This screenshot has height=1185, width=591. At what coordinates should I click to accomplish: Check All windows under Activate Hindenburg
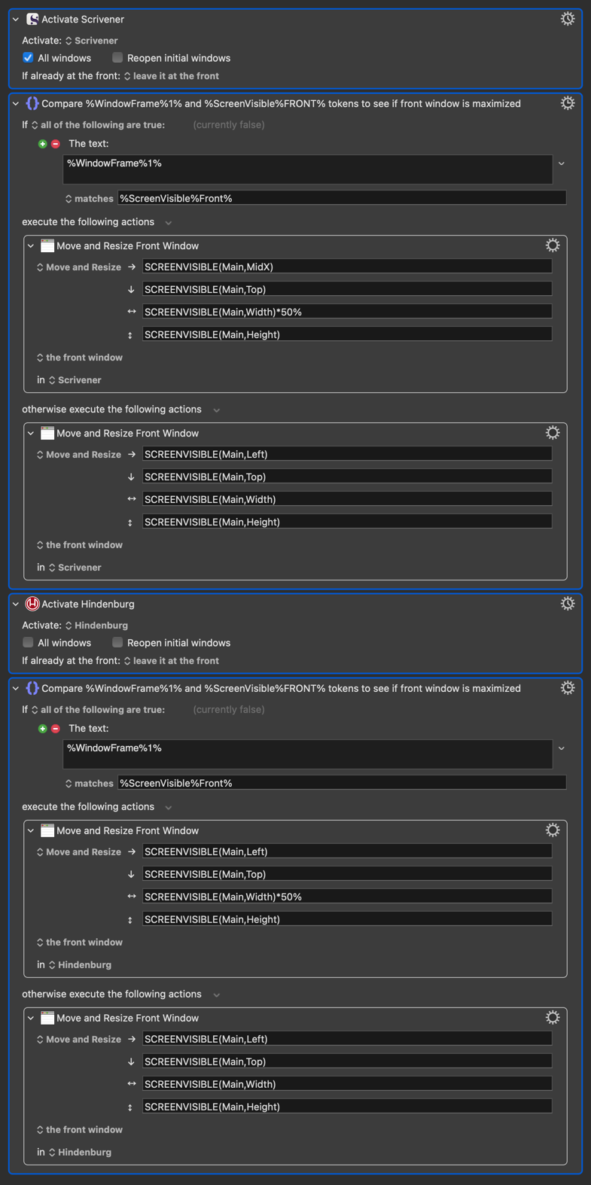[28, 643]
